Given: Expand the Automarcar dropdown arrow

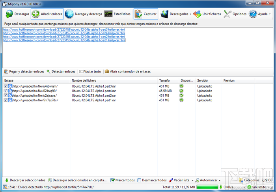Looking at the screenshot, I should pos(220,180).
